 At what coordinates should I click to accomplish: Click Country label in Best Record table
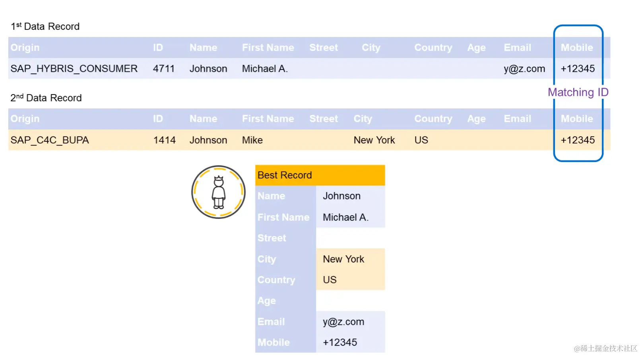tap(276, 280)
